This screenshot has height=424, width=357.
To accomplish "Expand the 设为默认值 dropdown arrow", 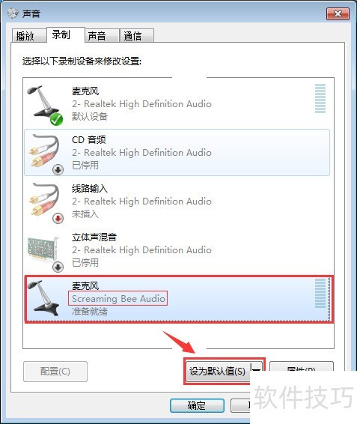I will point(257,371).
